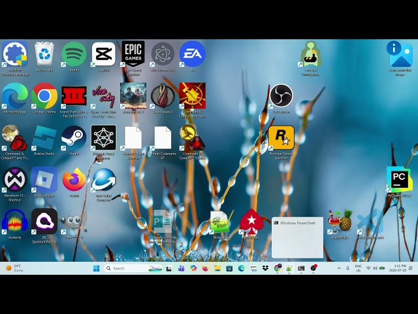Open the ENG US language switcher
Image resolution: width=418 pixels, height=314 pixels.
(x=358, y=268)
